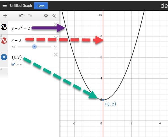Image resolution: width=168 pixels, height=137 pixels.
Task: Click the slider handle for x=0
Action: click(x=34, y=47)
